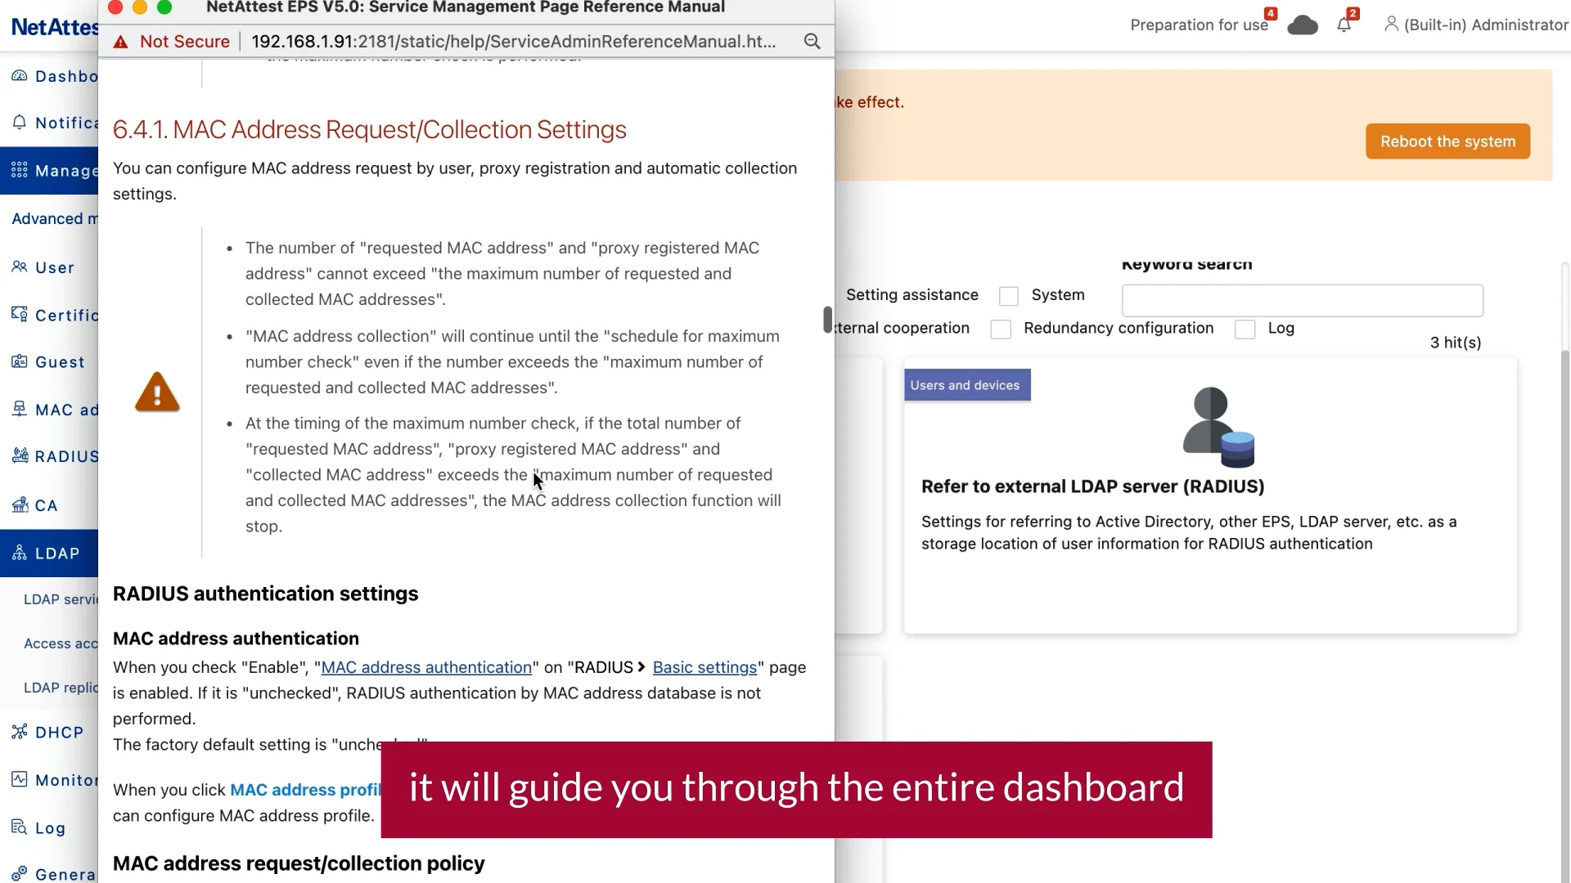Viewport: 1571px width, 883px height.
Task: Open the (Built-in) Administrator user menu
Action: point(1475,25)
